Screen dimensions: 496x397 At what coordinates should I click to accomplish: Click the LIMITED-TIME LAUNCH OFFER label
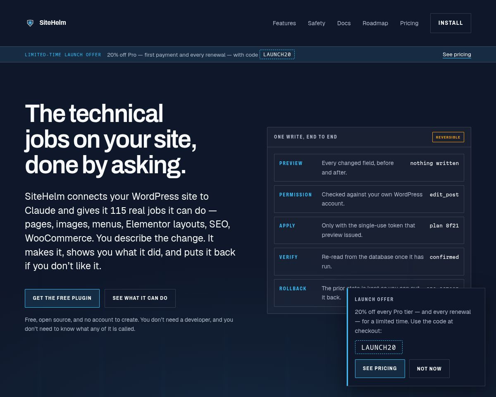63,55
